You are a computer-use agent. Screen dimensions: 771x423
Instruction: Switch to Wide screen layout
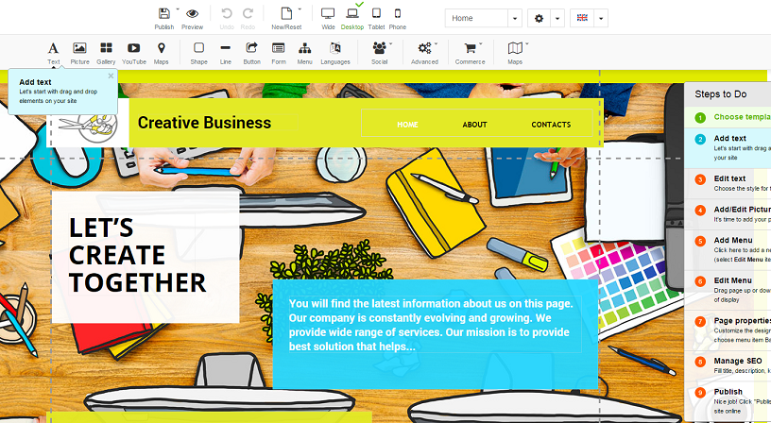328,14
